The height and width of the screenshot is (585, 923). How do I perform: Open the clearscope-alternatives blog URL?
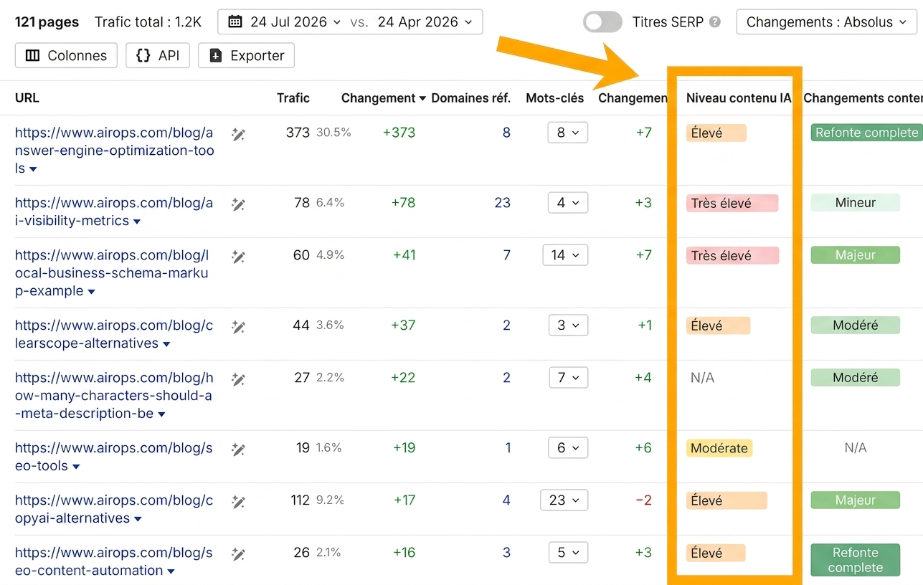click(x=114, y=334)
